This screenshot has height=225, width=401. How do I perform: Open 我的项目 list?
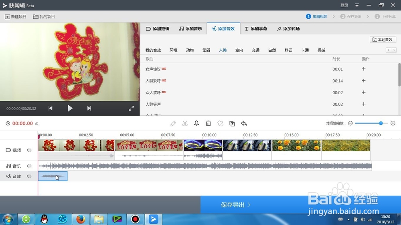pyautogui.click(x=44, y=16)
